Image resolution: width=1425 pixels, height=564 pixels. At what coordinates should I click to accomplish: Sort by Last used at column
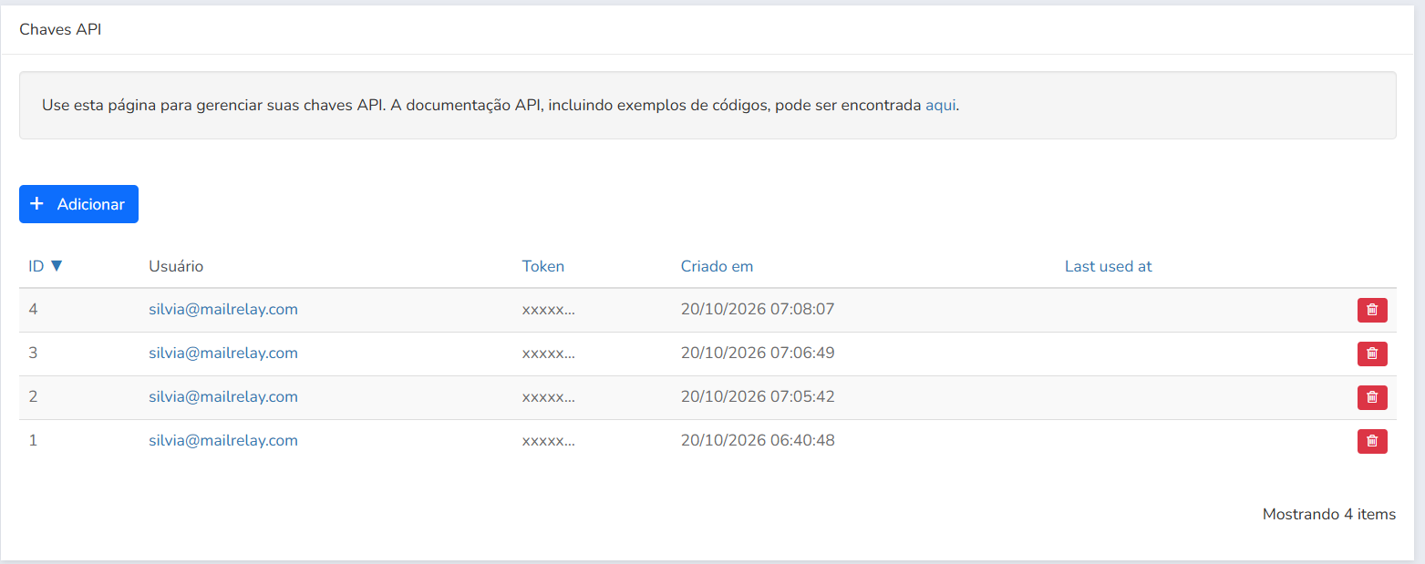(x=1109, y=266)
